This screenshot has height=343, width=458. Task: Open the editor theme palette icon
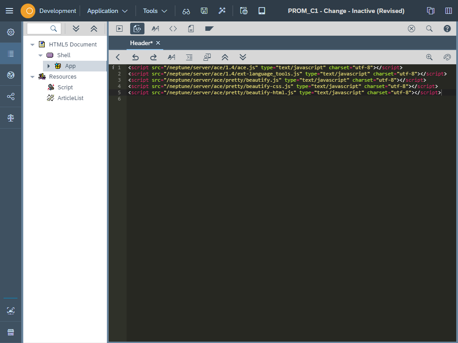click(x=447, y=57)
